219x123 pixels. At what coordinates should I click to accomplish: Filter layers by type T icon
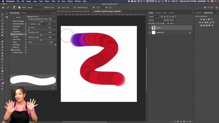pyautogui.click(x=167, y=17)
